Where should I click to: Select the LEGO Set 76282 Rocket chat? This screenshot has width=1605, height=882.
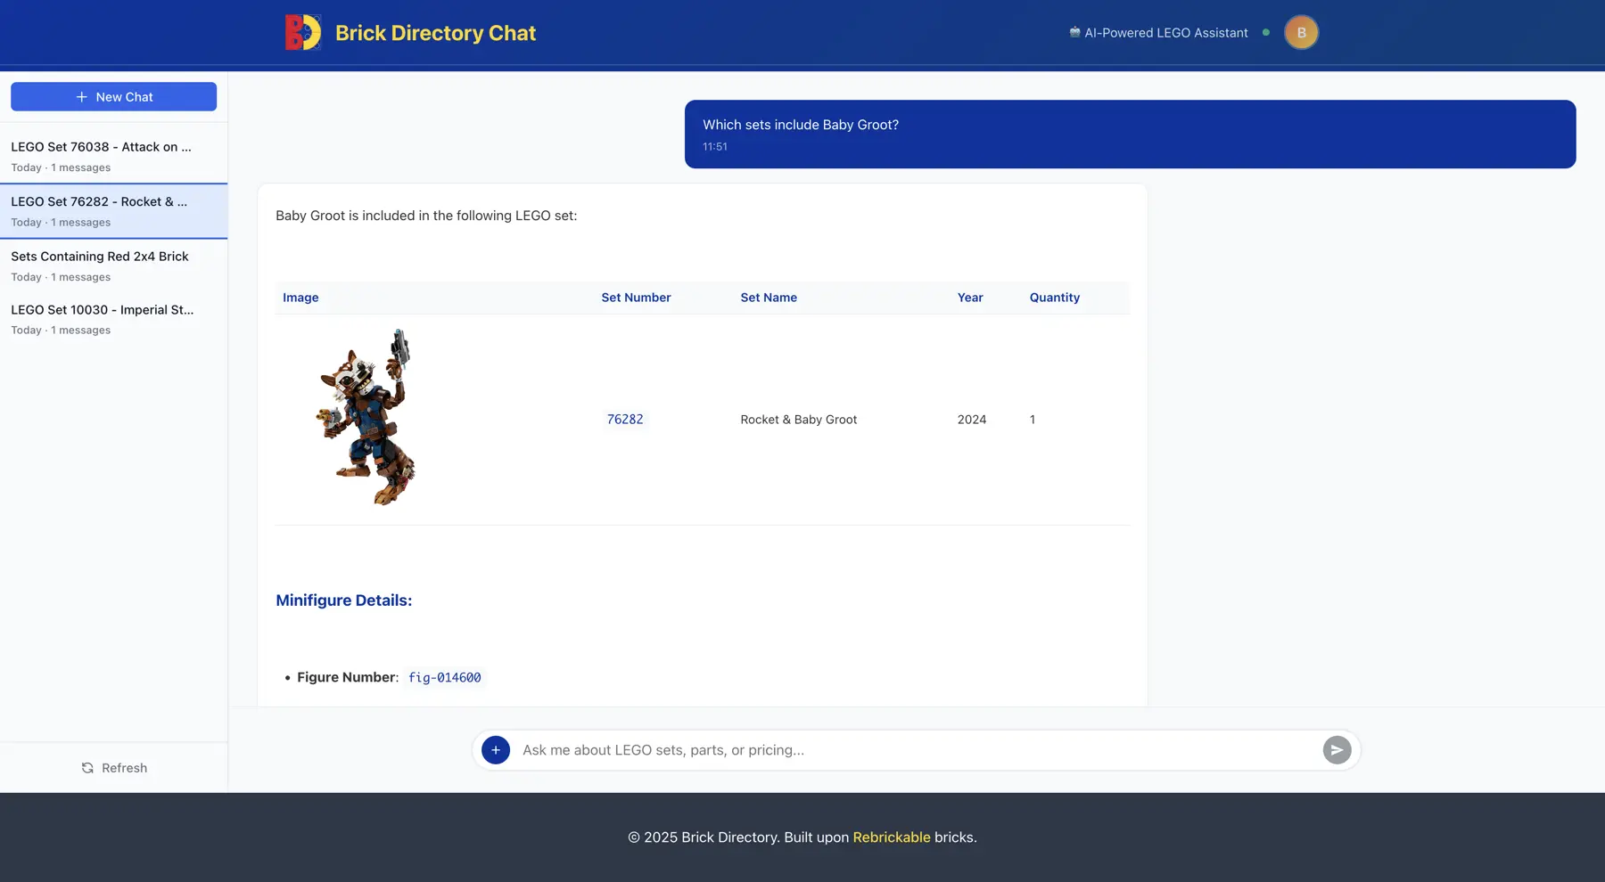pyautogui.click(x=113, y=211)
